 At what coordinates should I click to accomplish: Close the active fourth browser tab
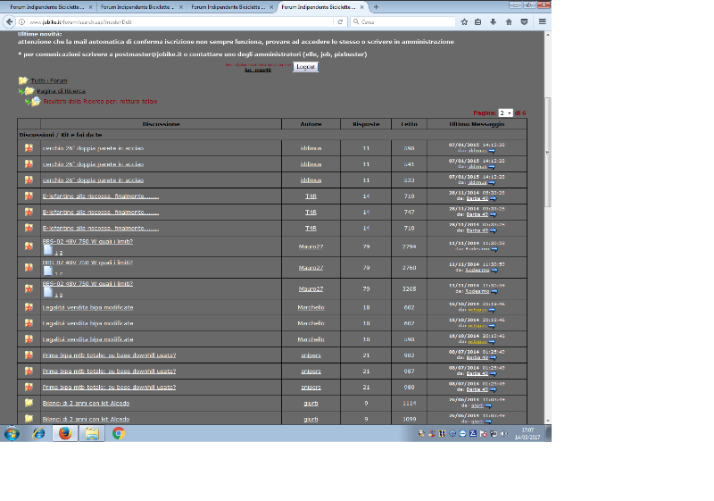point(362,7)
